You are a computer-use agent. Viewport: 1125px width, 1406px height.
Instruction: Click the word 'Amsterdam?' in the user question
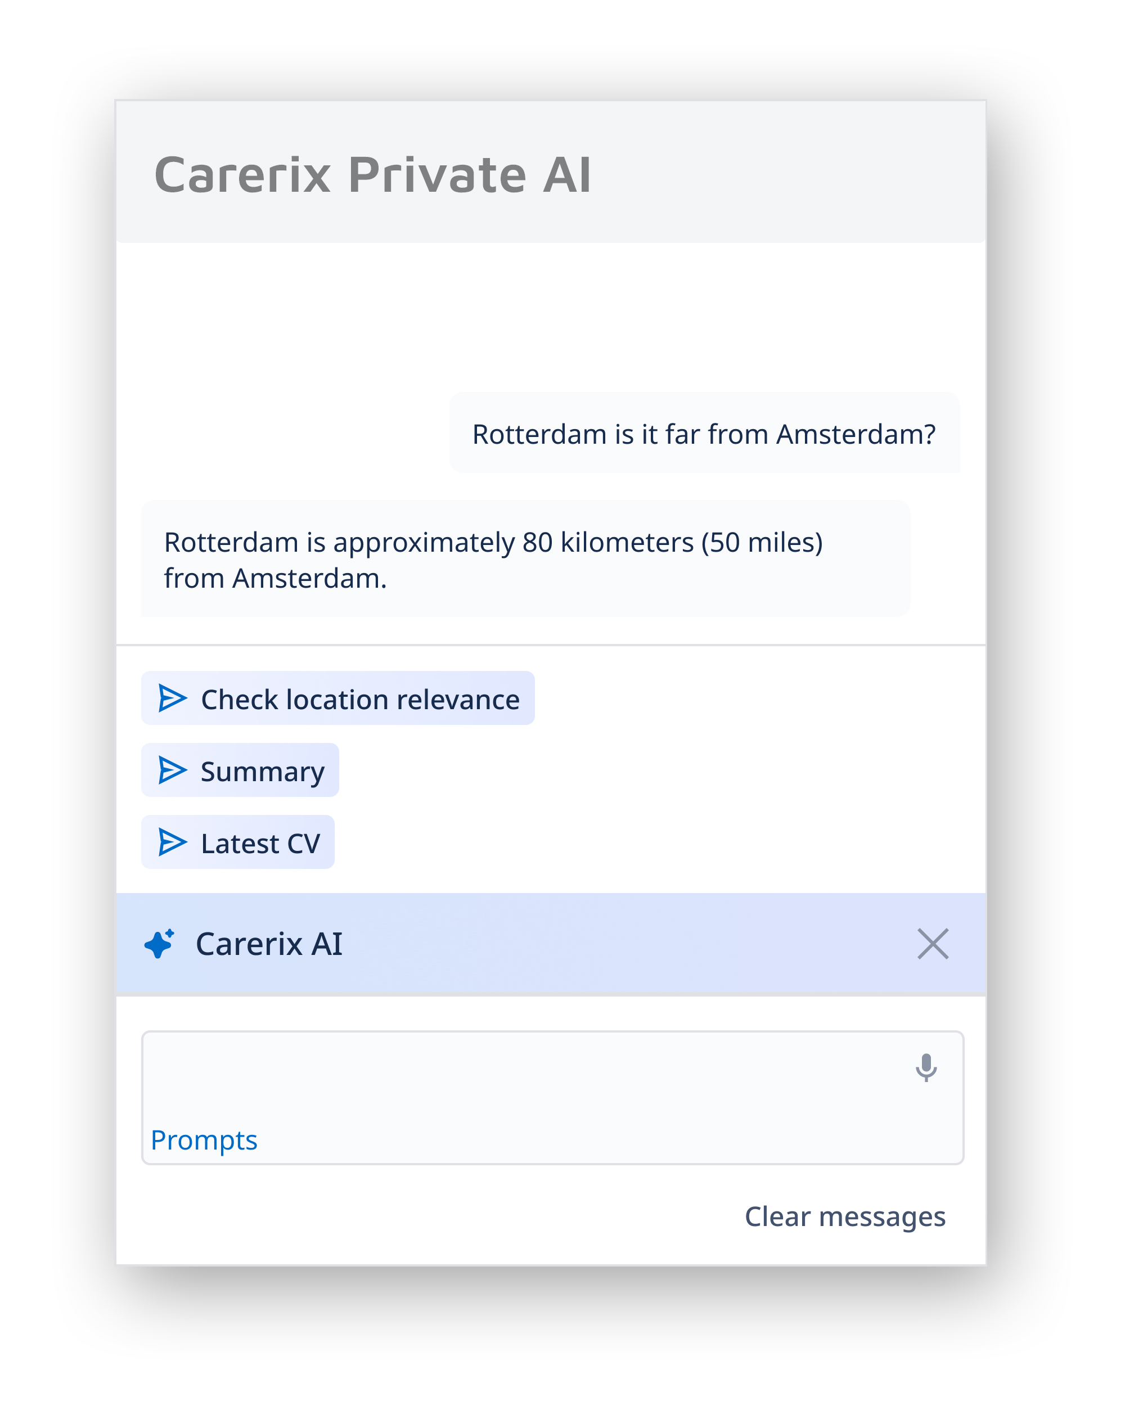tap(856, 434)
